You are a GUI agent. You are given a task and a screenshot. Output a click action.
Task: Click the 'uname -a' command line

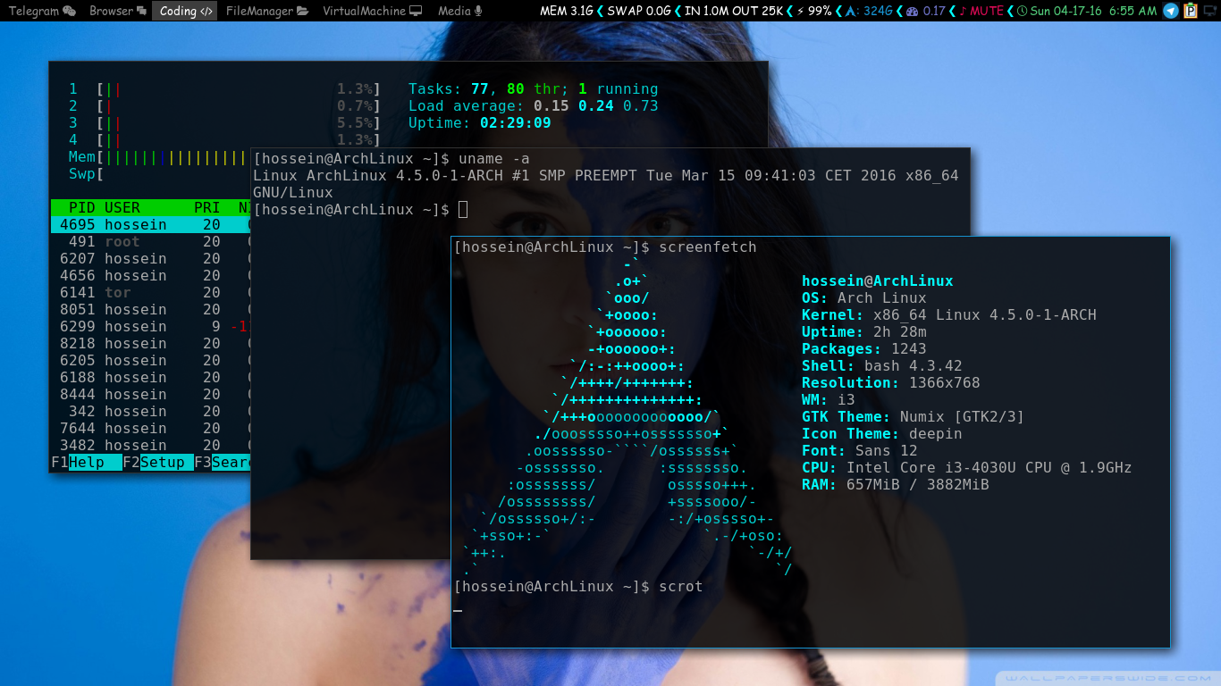pos(392,159)
